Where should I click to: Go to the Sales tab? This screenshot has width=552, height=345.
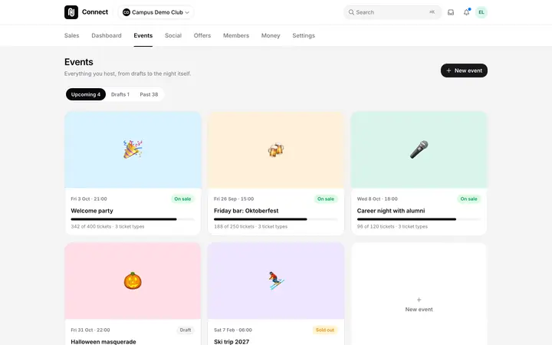[72, 35]
